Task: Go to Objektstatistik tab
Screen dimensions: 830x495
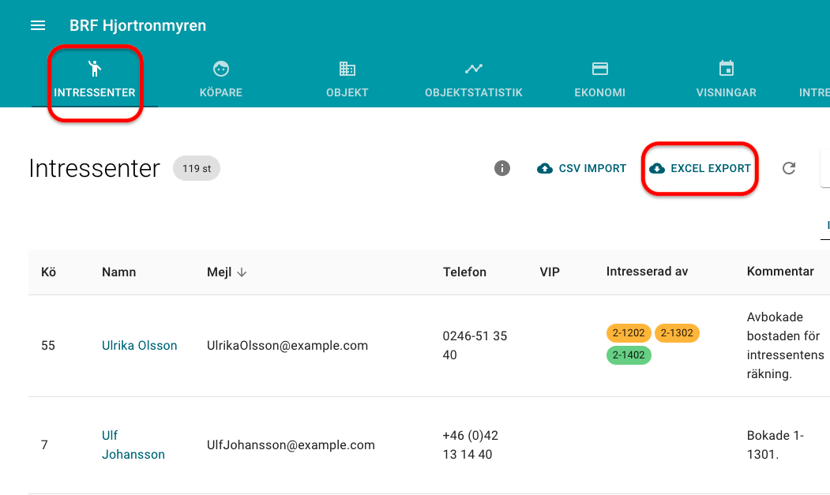Action: 474,80
